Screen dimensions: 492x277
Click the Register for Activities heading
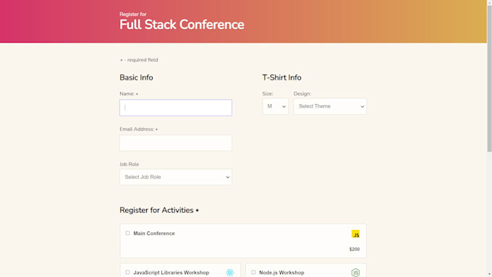156,210
